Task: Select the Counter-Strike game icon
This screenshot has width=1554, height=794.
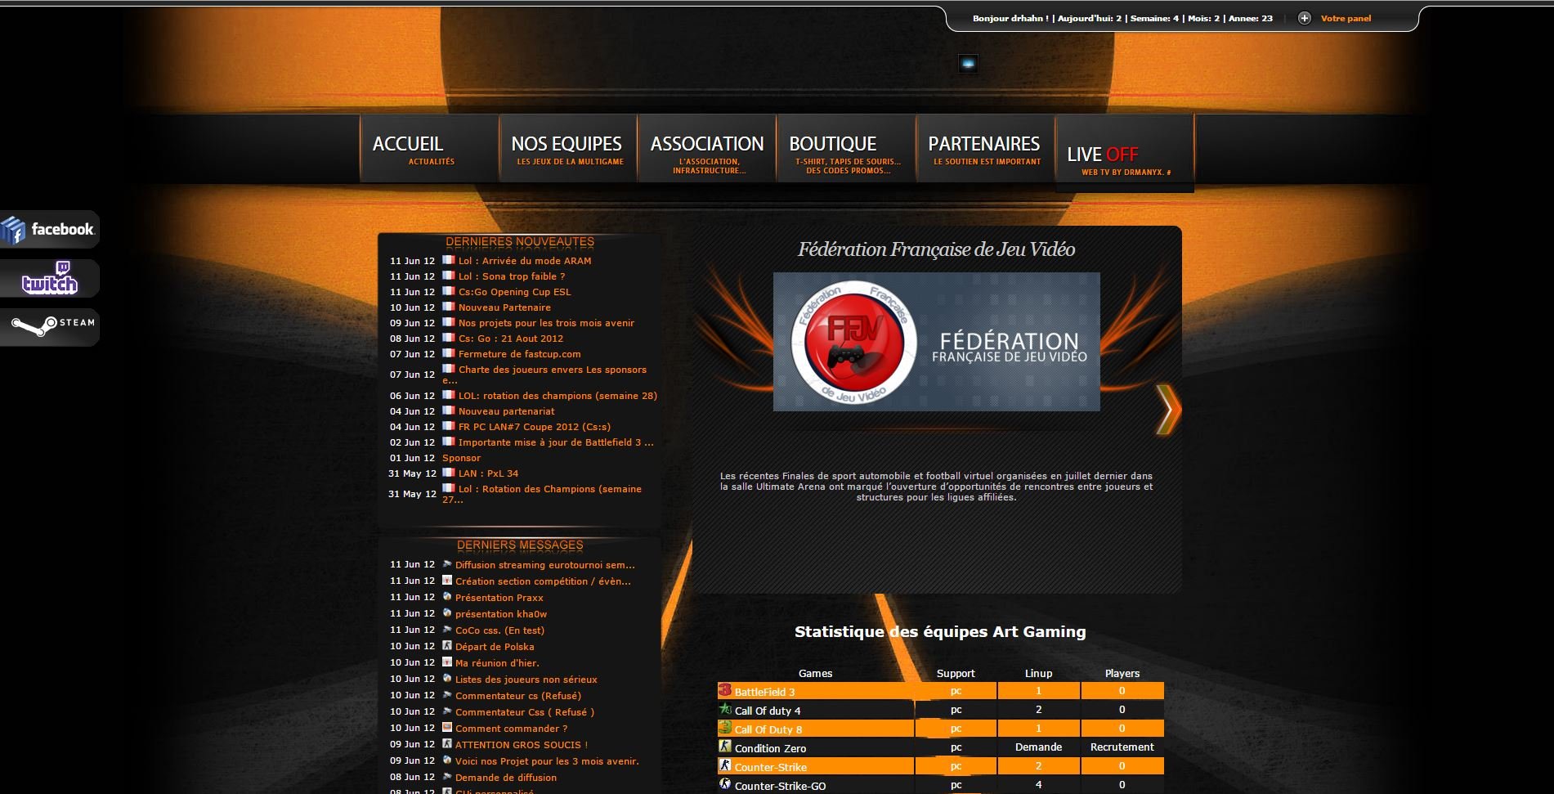Action: coord(724,765)
